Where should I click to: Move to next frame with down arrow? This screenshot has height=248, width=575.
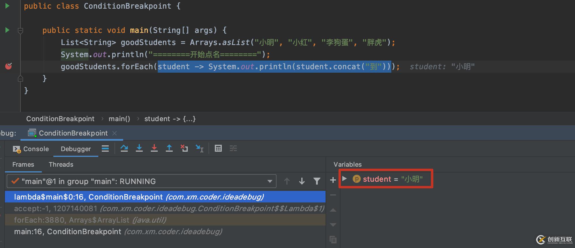(302, 181)
